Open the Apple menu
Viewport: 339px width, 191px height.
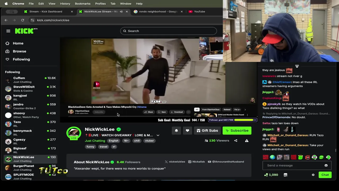6,4
